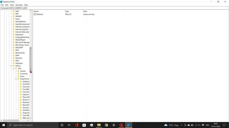Open the View menu
Viewport: 229px width, 128px height.
pos(12,5)
